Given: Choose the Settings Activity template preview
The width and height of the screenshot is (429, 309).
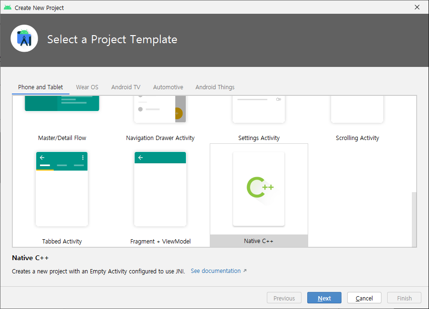Looking at the screenshot, I should 259,109.
